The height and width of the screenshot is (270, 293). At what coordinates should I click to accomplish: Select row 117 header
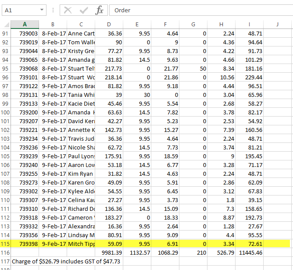[5, 261]
